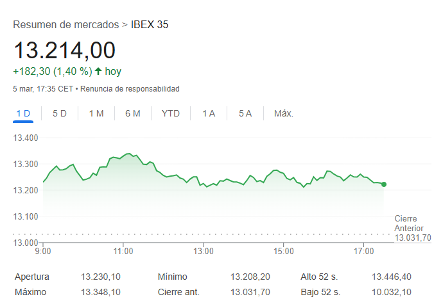Click the 13.214,00 index price
The height and width of the screenshot is (306, 443).
[64, 50]
